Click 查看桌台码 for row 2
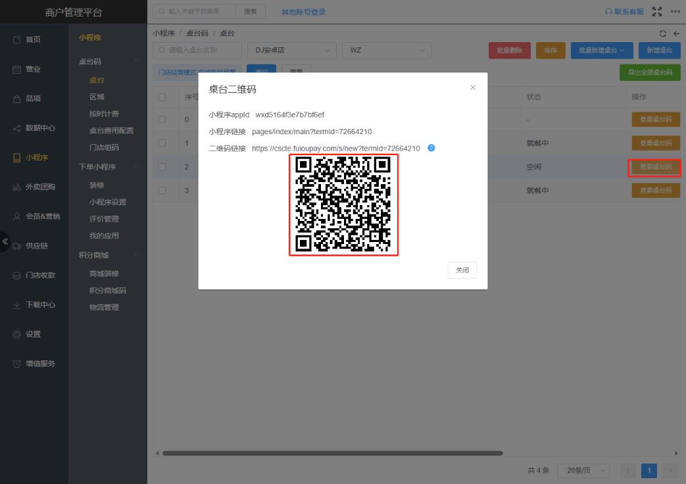 pyautogui.click(x=655, y=167)
